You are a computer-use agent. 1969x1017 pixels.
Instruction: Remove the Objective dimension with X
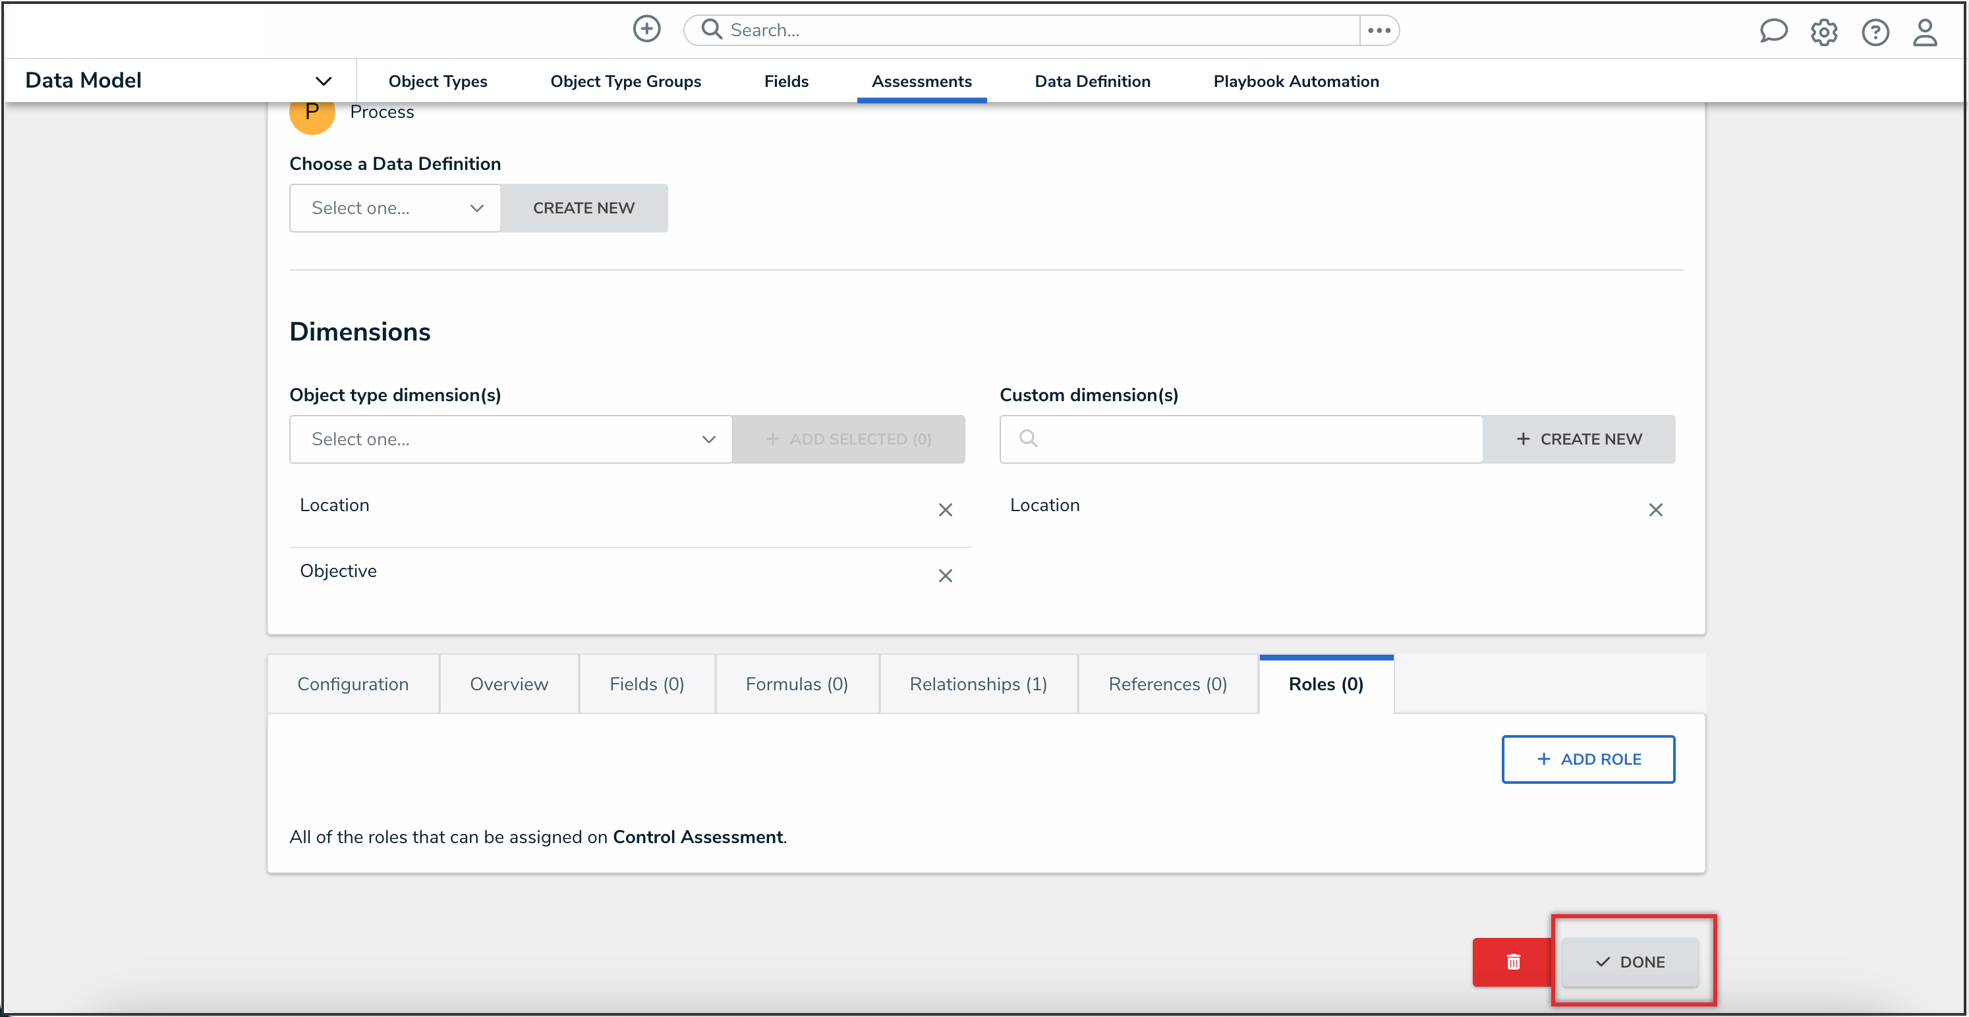pos(945,576)
